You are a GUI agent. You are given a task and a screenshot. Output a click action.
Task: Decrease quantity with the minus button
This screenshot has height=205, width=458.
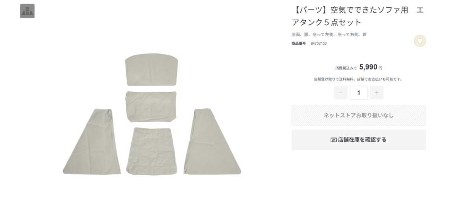click(340, 93)
